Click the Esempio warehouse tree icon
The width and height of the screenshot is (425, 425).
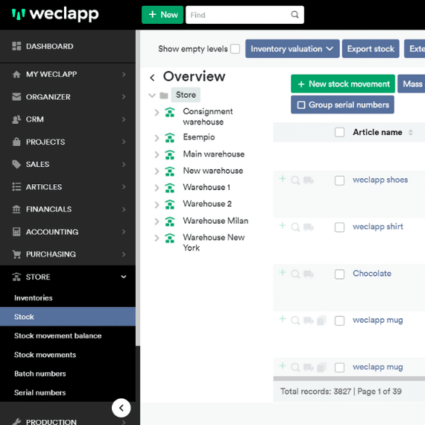pos(170,138)
